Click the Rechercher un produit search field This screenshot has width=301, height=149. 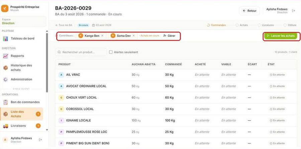[x=81, y=52]
